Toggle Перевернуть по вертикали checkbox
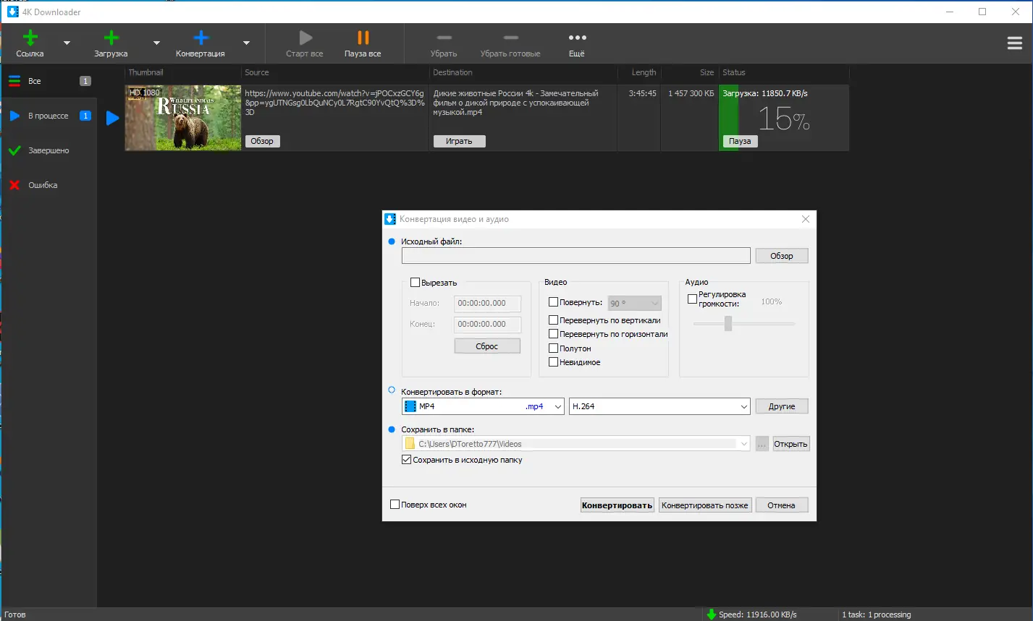 pos(554,320)
